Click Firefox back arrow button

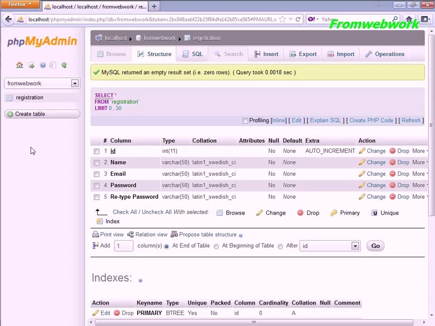9,19
